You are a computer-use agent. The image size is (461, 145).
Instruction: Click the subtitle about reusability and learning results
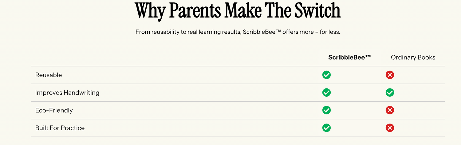238,32
